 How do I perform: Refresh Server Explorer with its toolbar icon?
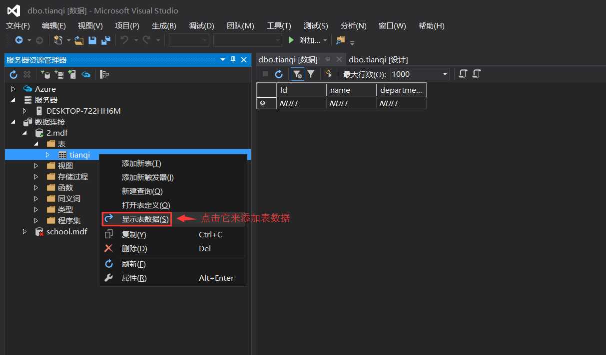coord(13,74)
